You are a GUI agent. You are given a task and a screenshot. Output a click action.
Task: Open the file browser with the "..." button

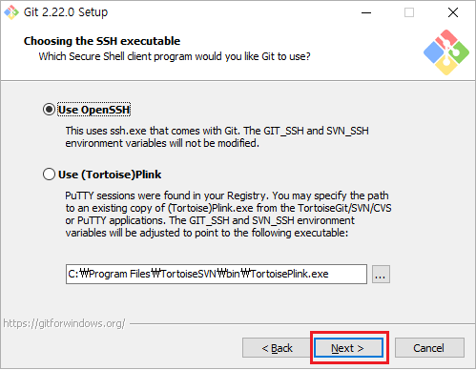tap(381, 274)
